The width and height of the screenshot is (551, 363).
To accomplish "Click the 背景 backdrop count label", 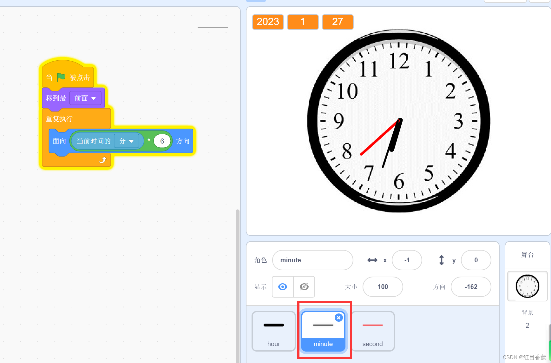I will pyautogui.click(x=528, y=313).
